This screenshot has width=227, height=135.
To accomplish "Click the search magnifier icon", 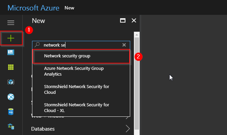I will 38,45.
